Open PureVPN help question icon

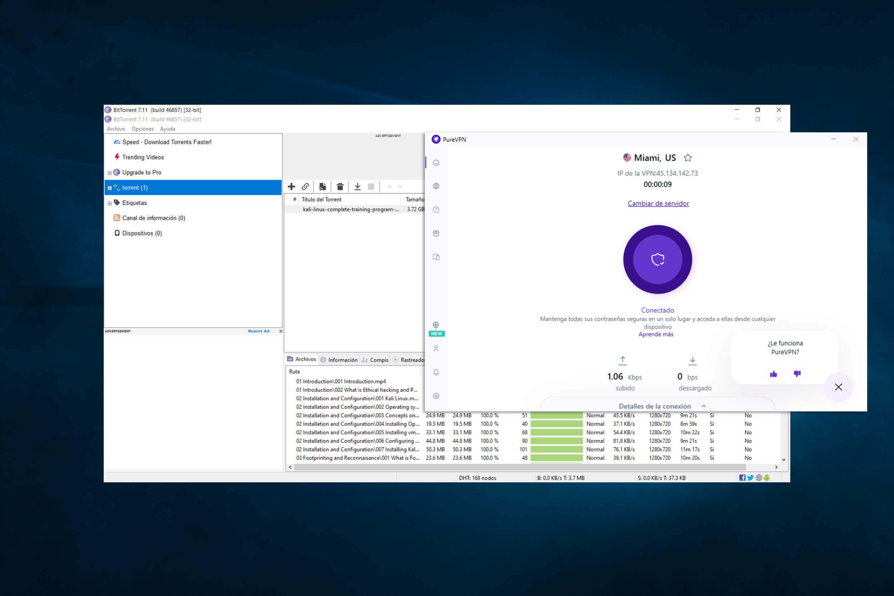[436, 210]
